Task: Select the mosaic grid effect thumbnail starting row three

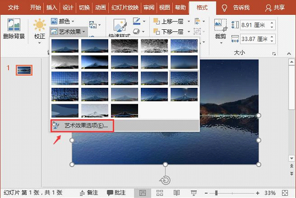Action: tap(65, 78)
